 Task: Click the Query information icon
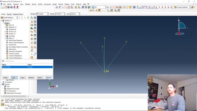pos(134,7)
